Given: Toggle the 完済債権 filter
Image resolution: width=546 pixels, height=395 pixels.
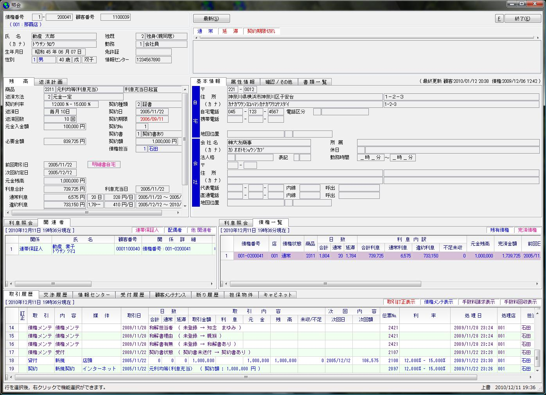Looking at the screenshot, I should click(x=527, y=231).
